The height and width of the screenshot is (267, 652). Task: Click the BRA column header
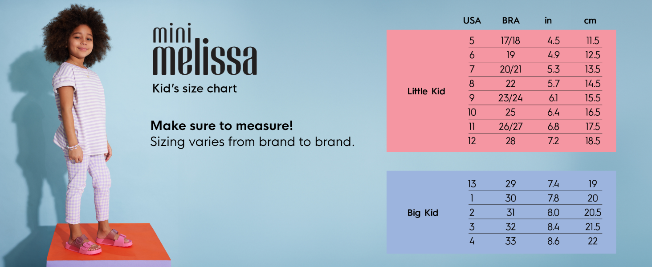[x=510, y=20]
